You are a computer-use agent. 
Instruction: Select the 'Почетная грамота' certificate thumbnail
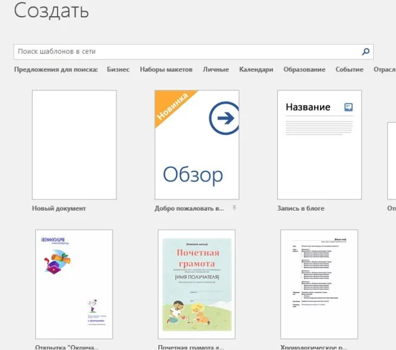tap(197, 284)
